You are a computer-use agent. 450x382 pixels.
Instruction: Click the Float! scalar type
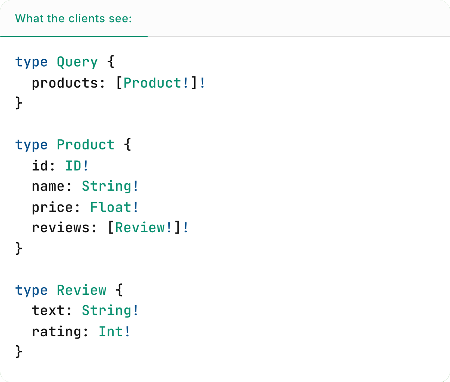click(x=114, y=207)
